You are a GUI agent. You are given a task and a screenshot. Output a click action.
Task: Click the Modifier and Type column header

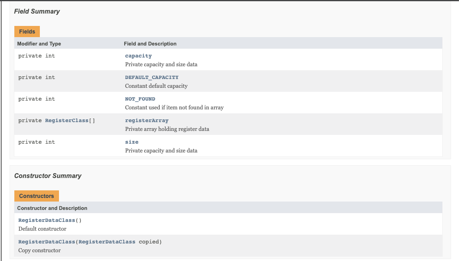point(39,43)
